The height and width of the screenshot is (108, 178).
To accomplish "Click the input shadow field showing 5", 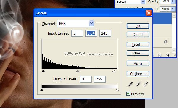I will pos(77,33).
